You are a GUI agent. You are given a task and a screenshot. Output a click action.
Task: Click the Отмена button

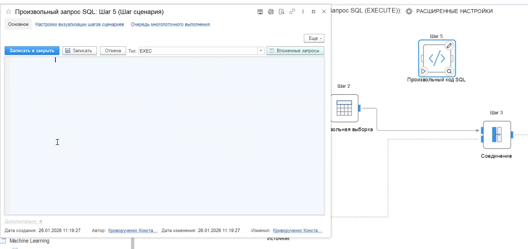(x=113, y=50)
